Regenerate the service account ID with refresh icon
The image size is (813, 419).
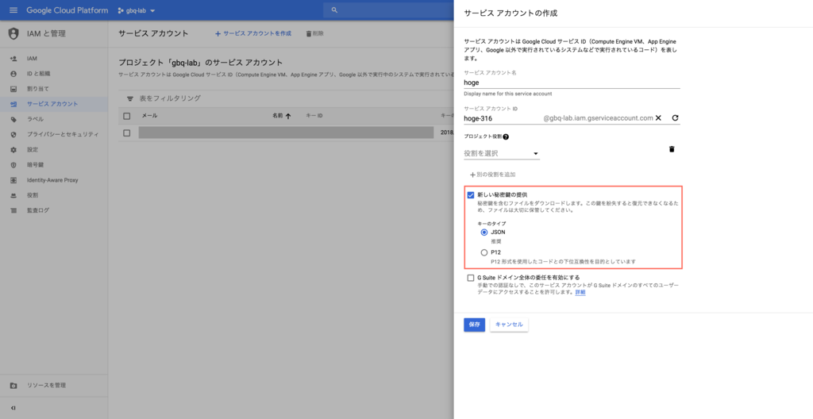click(x=675, y=118)
